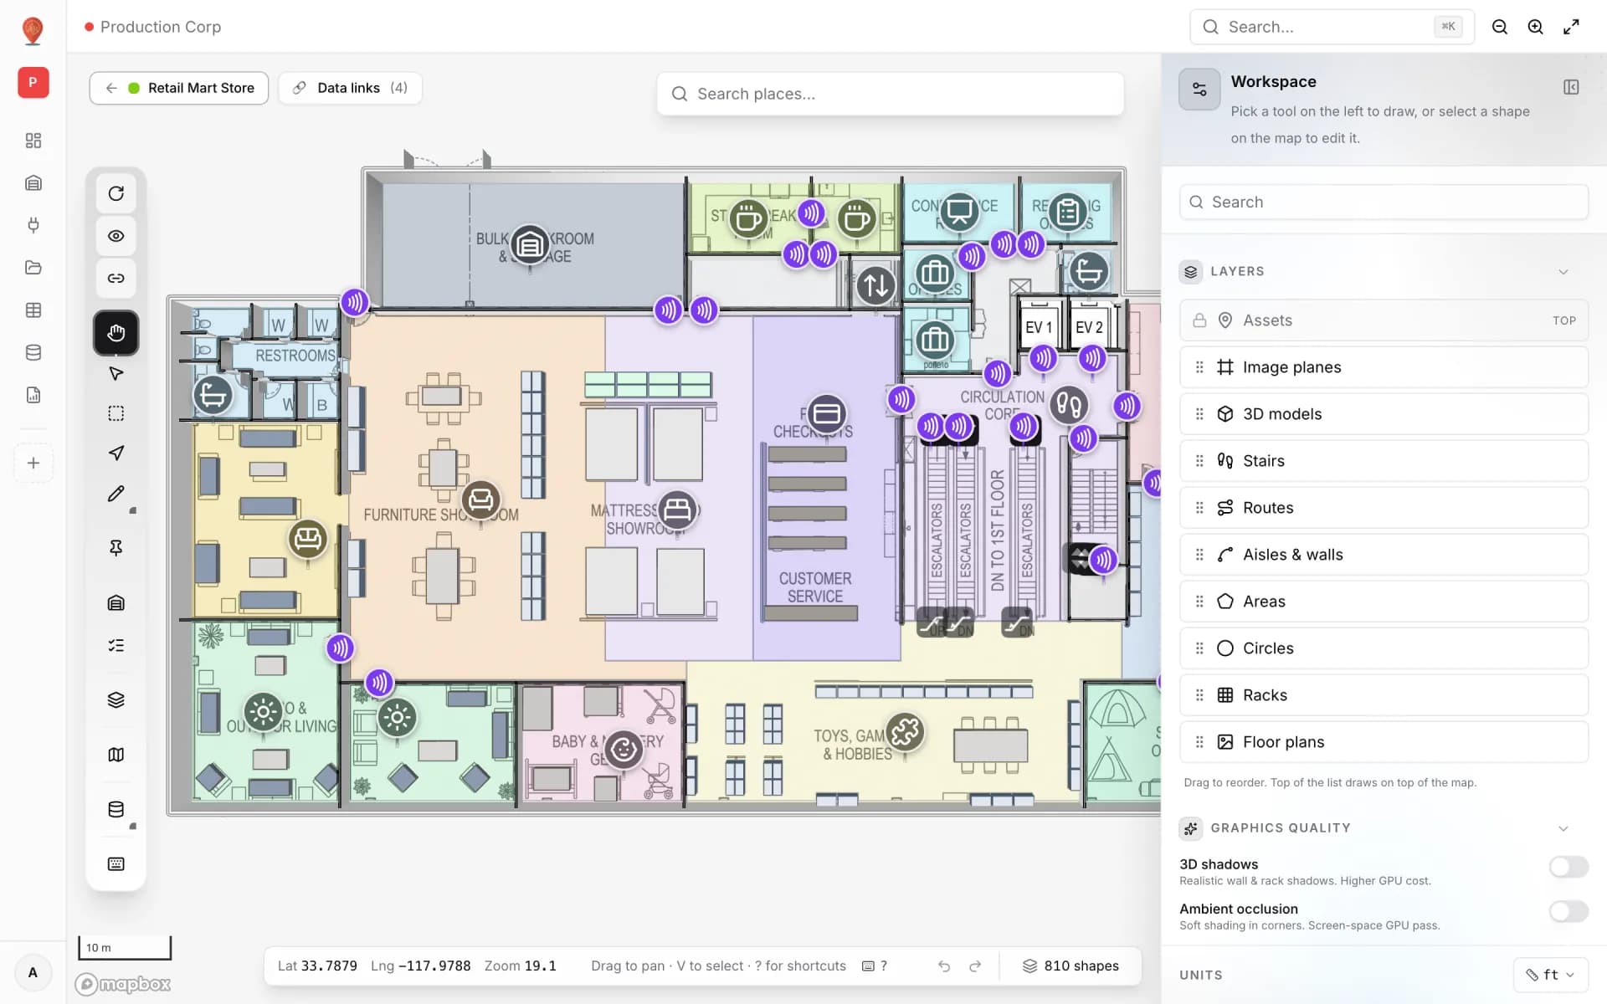Image resolution: width=1607 pixels, height=1004 pixels.
Task: Undo the last map action
Action: [944, 966]
